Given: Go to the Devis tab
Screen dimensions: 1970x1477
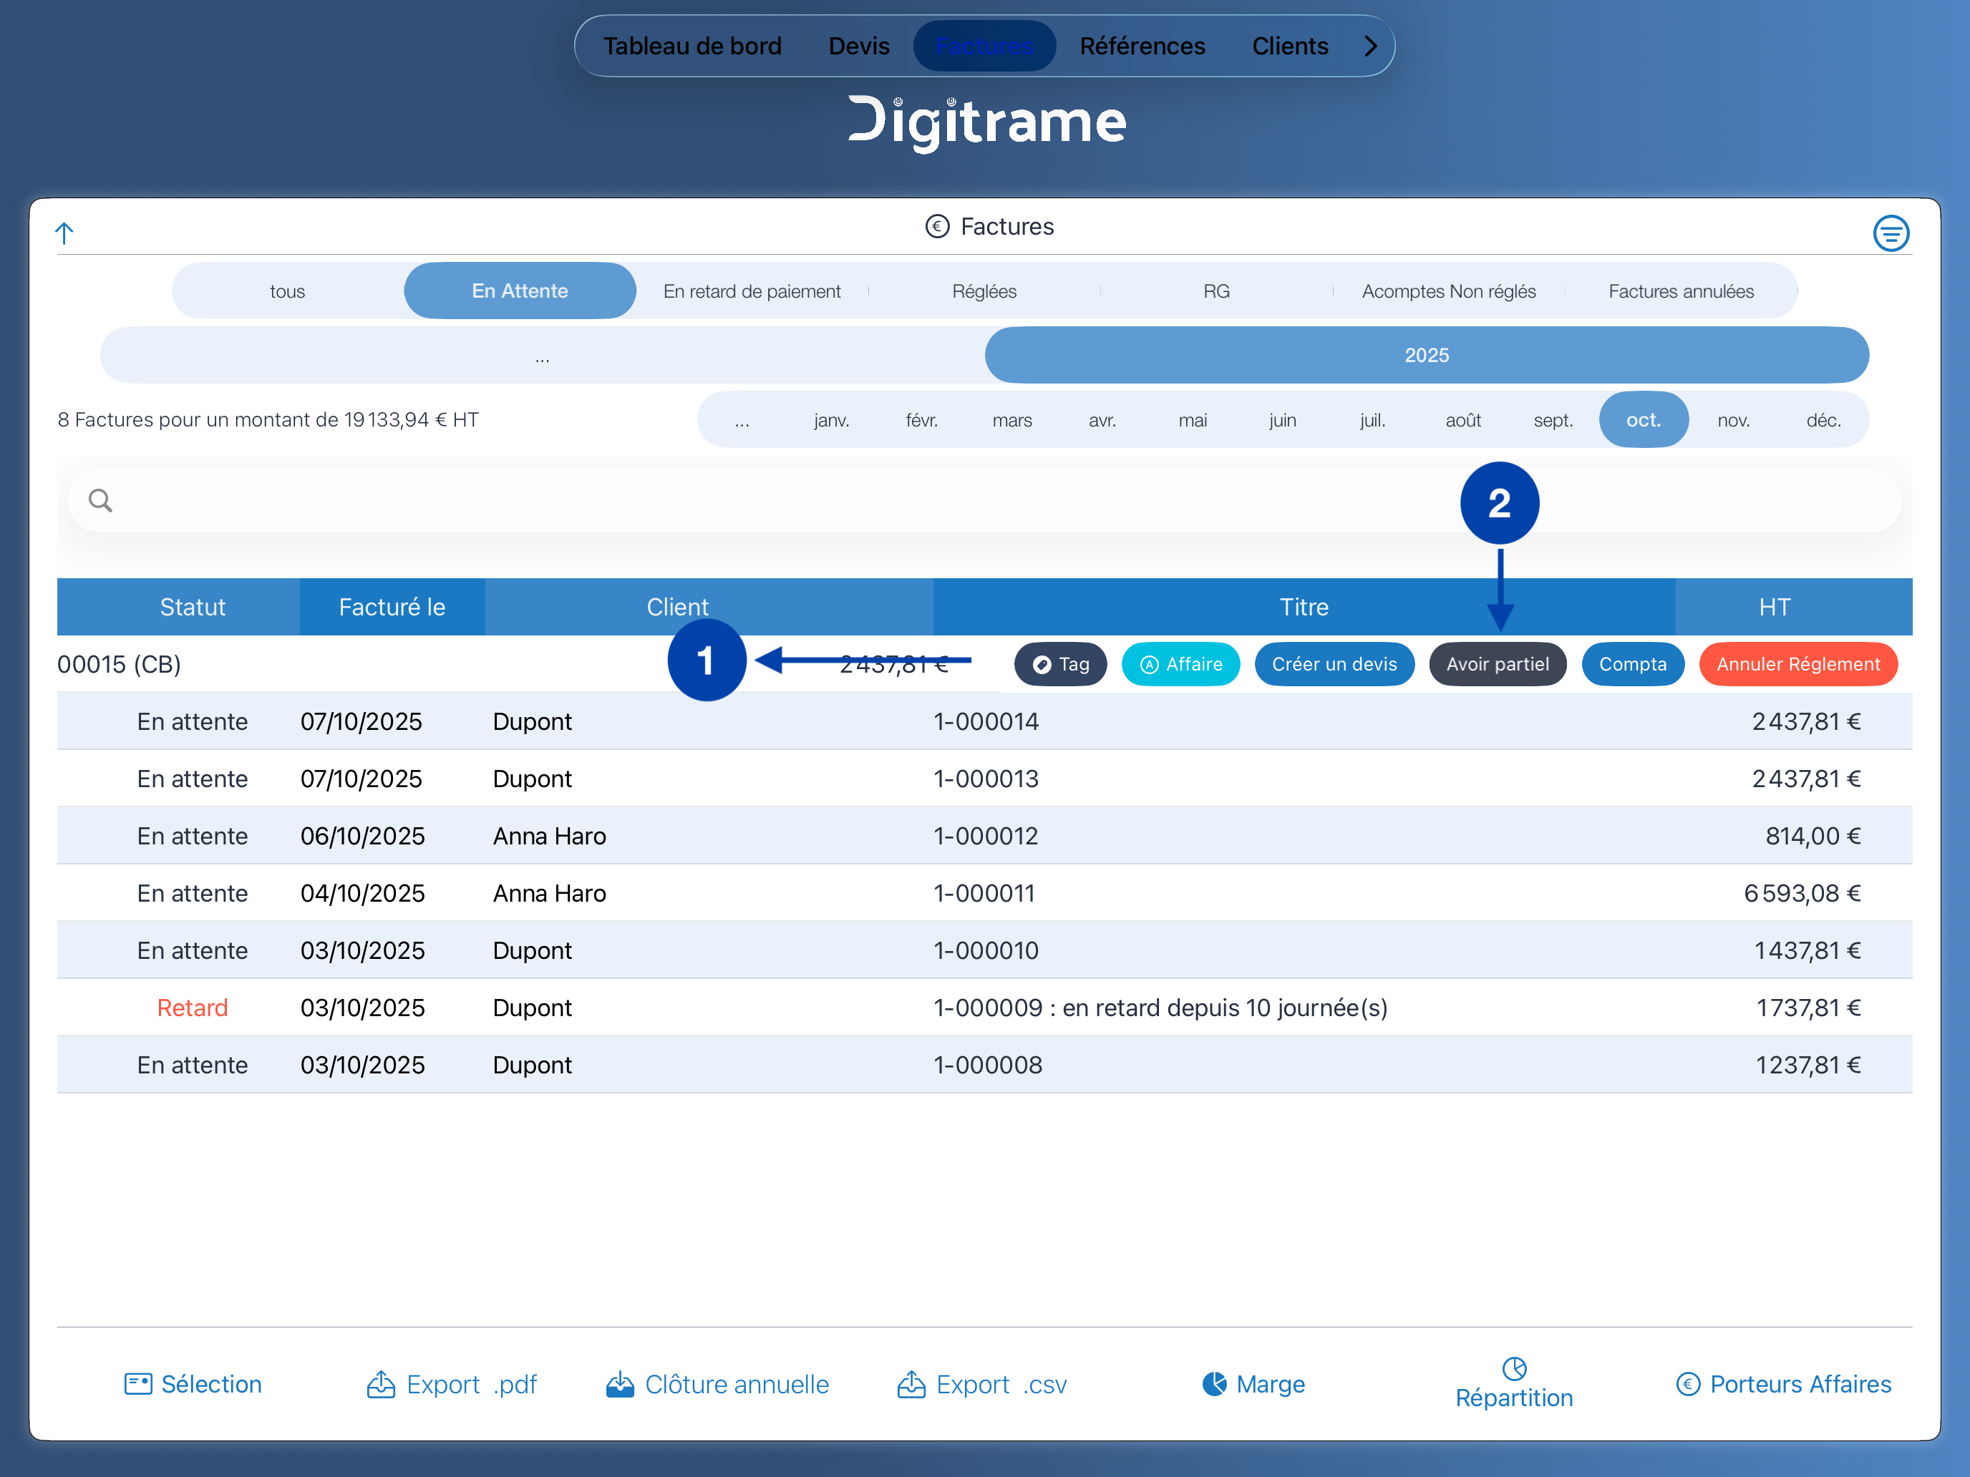Looking at the screenshot, I should click(858, 47).
